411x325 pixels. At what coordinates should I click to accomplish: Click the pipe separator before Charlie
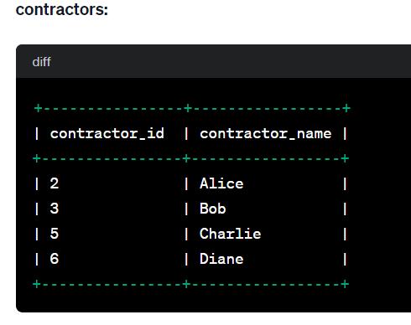point(186,234)
